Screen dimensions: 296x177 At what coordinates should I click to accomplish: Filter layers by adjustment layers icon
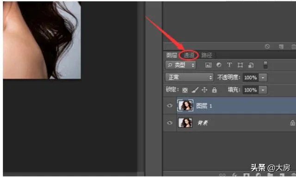tap(219, 65)
